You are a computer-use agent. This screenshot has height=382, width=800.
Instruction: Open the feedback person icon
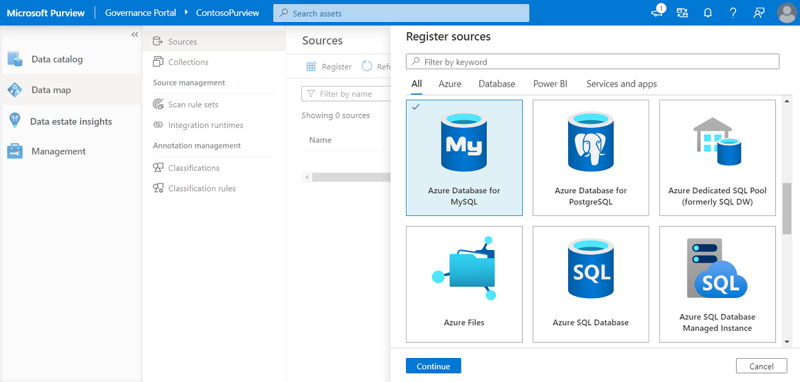759,13
